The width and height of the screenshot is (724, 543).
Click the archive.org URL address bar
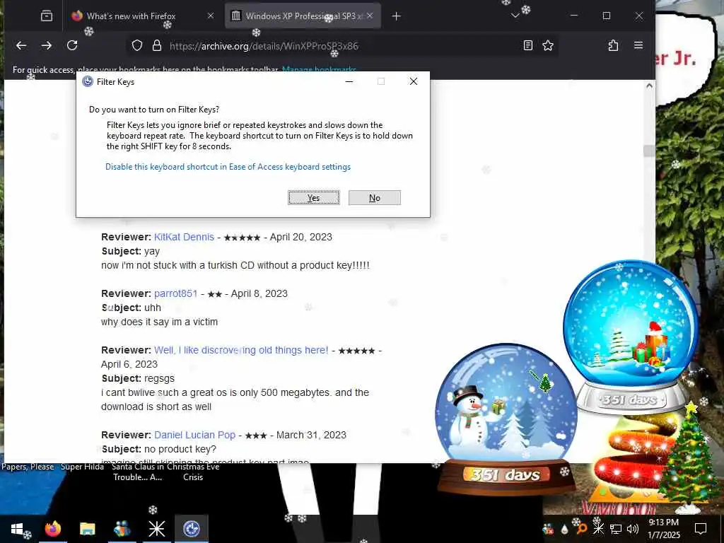pyautogui.click(x=341, y=46)
